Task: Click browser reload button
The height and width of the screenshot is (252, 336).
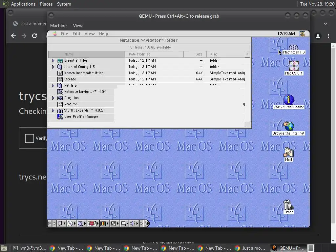Action: (x=34, y=36)
